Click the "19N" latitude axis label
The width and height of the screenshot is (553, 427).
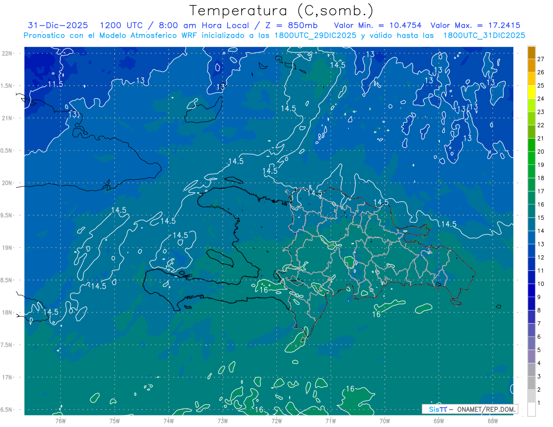(7, 247)
